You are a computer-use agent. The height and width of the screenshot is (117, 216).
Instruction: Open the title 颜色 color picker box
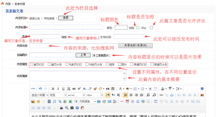tap(121, 28)
